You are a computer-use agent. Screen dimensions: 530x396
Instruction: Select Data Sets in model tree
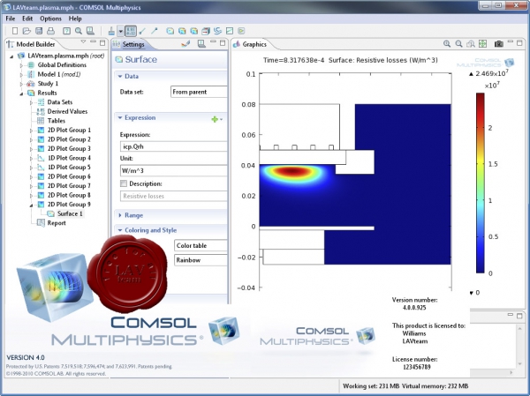coord(60,102)
